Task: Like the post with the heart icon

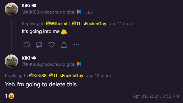Action: (x=51, y=45)
